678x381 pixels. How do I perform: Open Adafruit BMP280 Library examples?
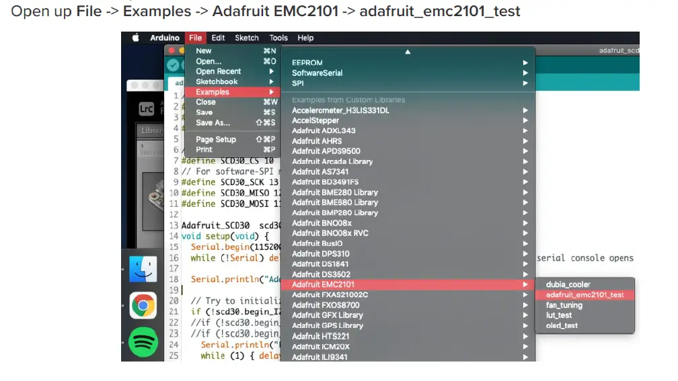[x=408, y=212]
